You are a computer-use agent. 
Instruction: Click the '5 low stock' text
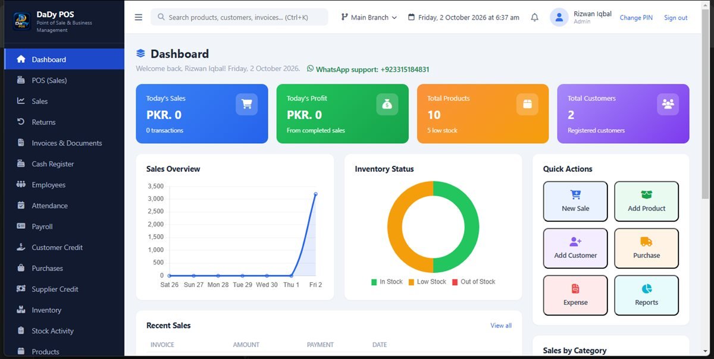(442, 130)
